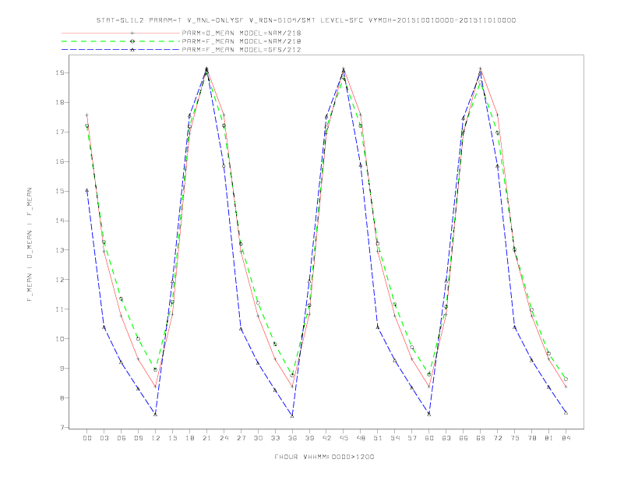Click the circle marker in the green legend line
Image resolution: width=617 pixels, height=477 pixels.
click(x=132, y=41)
